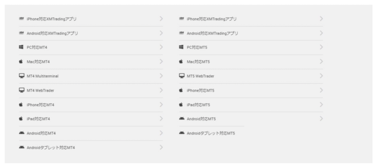Click XM logo icon beside iPhone対応XMTradingアプリ in left column

(21, 19)
